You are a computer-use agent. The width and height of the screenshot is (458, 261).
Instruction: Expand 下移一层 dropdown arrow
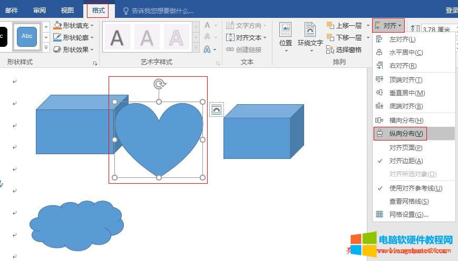[x=368, y=37]
